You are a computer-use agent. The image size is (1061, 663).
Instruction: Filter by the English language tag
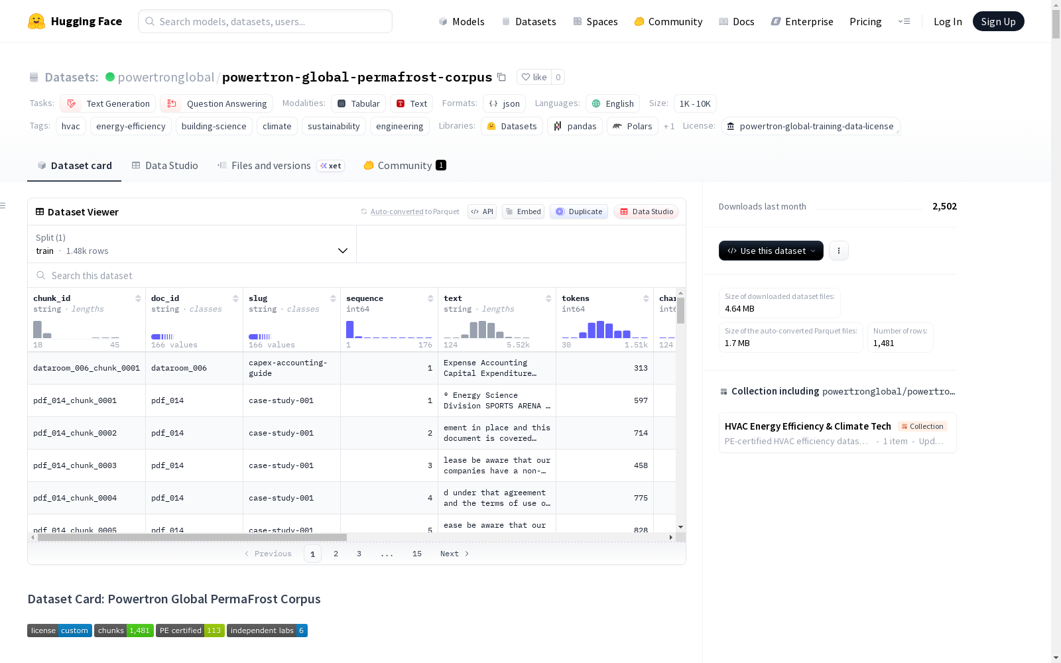pos(613,103)
